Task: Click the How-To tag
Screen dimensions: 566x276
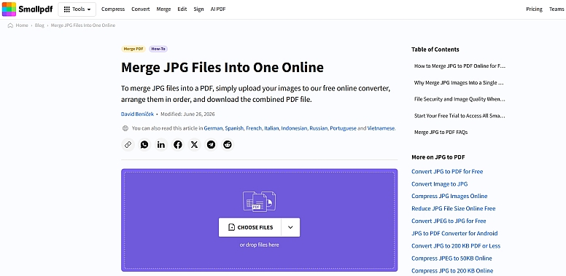Action: coord(158,49)
